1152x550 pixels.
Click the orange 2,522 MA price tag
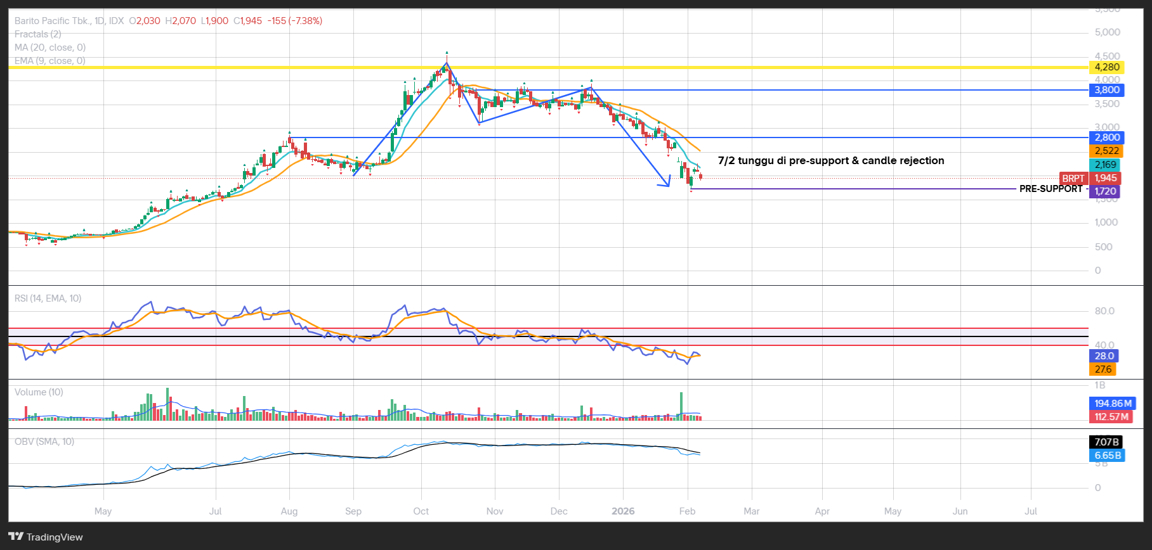pos(1106,151)
